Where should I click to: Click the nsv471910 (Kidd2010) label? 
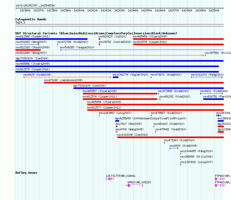click(179, 140)
